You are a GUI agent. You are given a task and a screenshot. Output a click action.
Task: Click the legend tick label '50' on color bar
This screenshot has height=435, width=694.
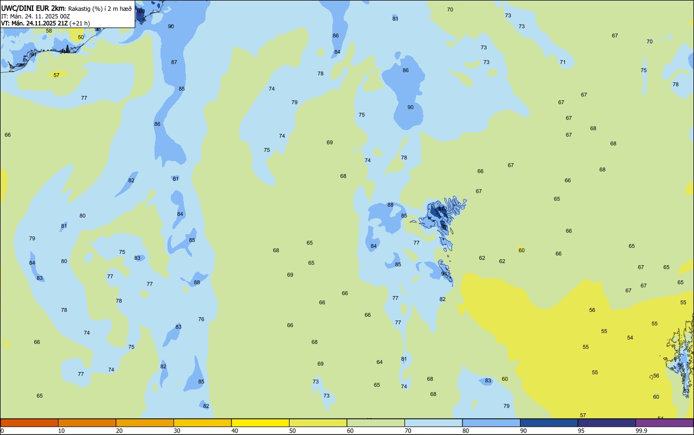pos(292,431)
